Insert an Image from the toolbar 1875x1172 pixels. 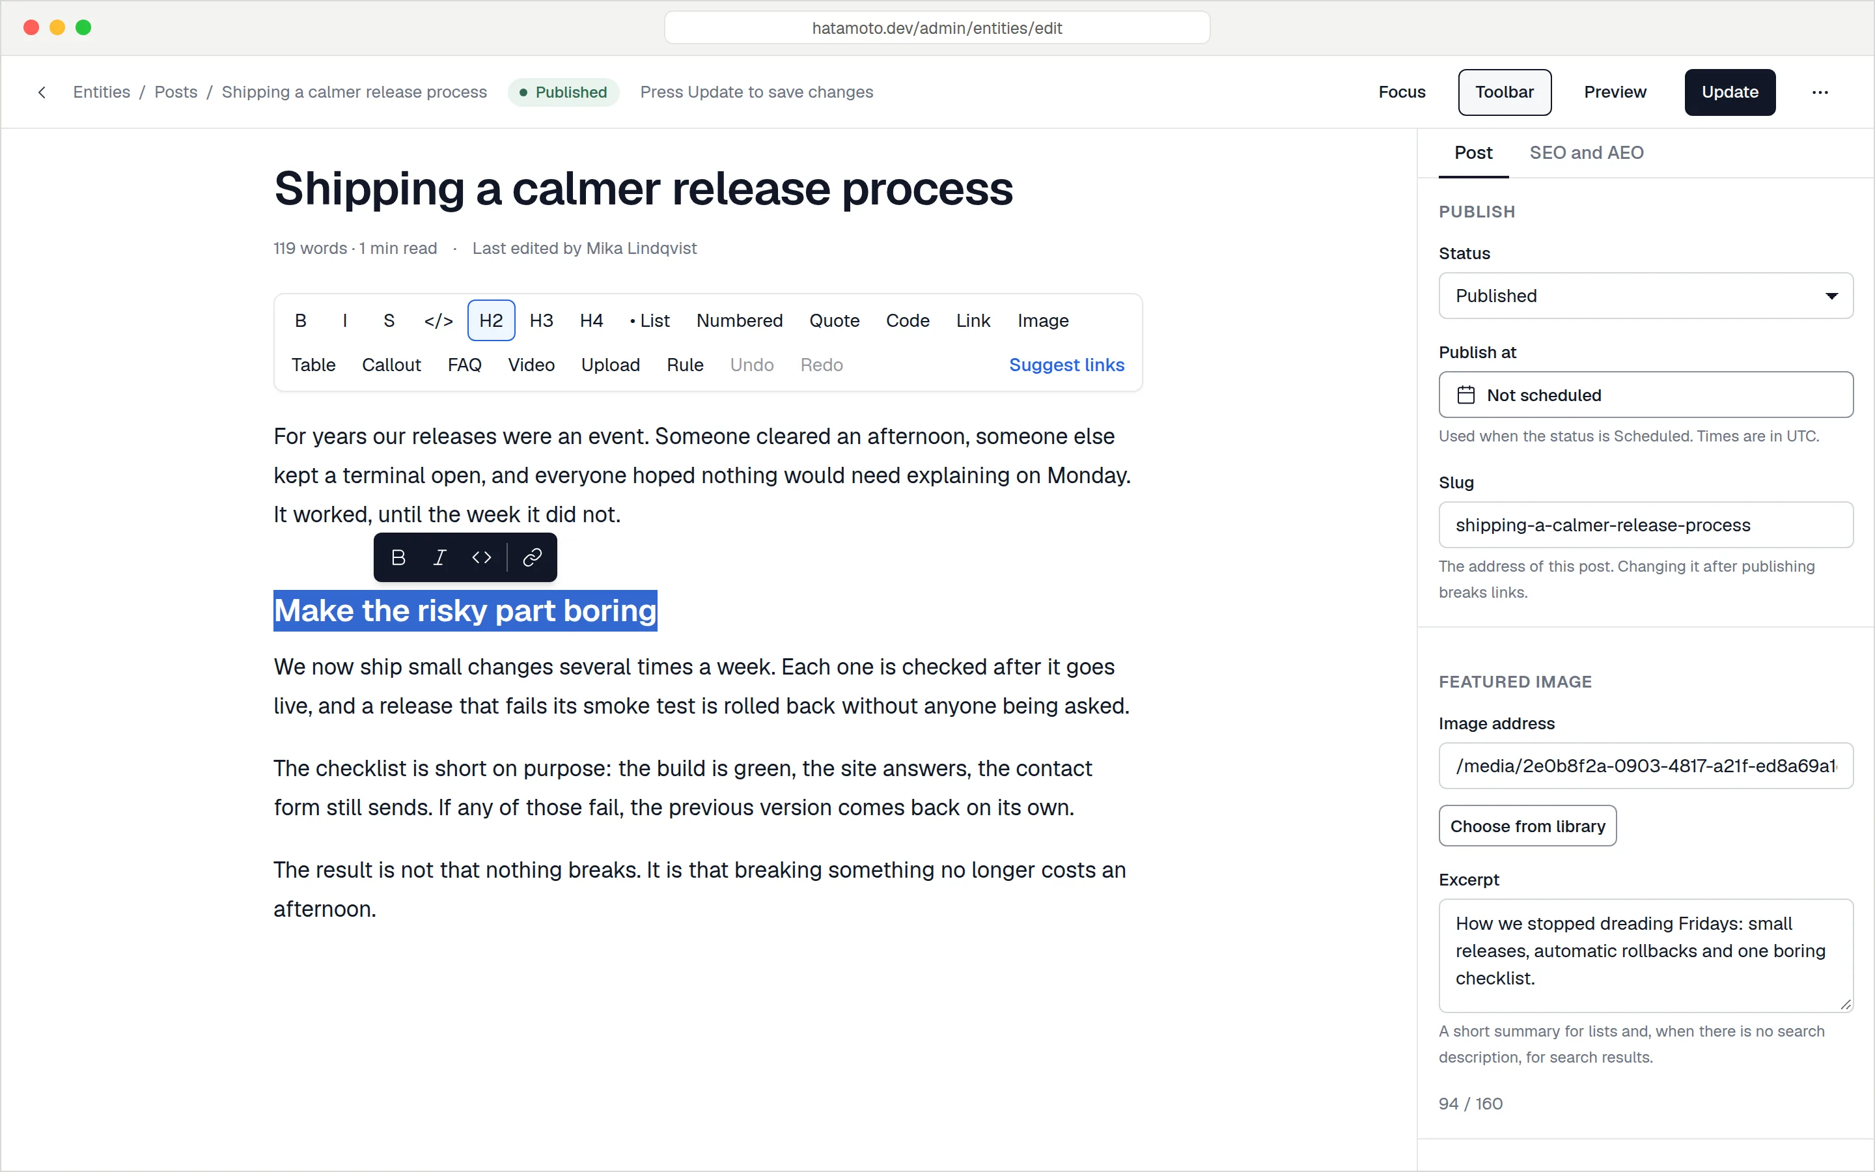[1043, 320]
